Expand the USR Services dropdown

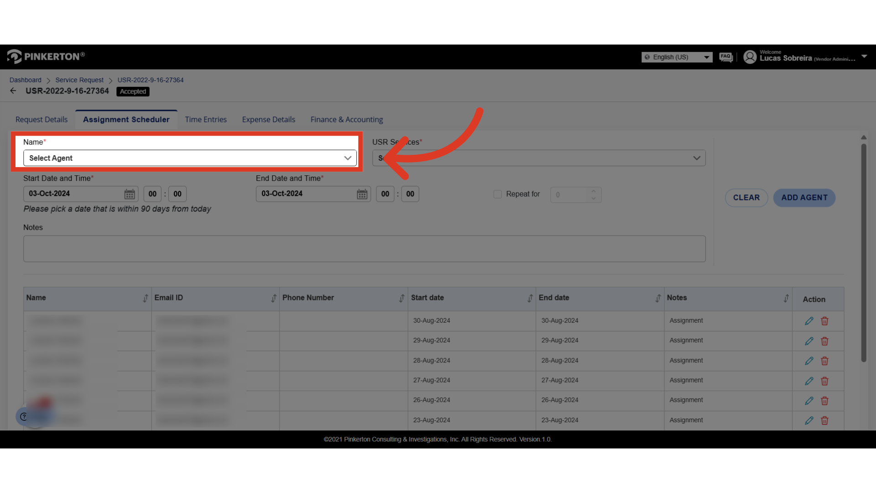click(539, 158)
